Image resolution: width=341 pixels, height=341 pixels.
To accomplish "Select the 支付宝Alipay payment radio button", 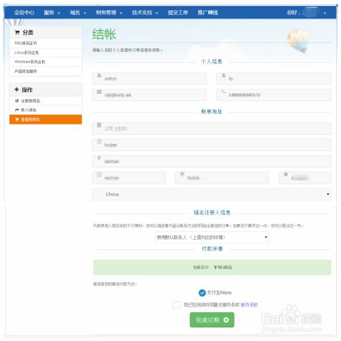I will click(202, 292).
